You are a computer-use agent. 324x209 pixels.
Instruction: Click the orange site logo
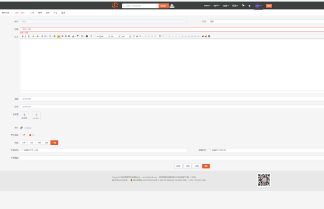[x=115, y=5]
